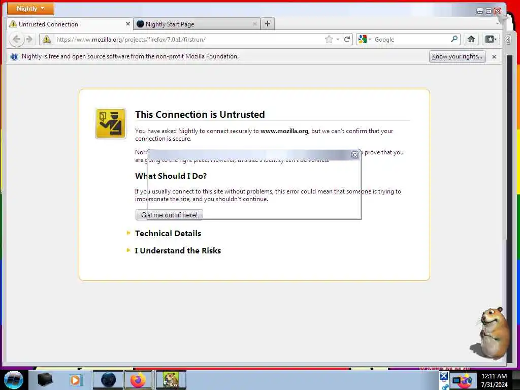Open the orange Nightly application menu

[x=30, y=9]
